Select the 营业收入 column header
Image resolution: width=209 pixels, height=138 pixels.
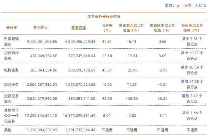coord(40,28)
